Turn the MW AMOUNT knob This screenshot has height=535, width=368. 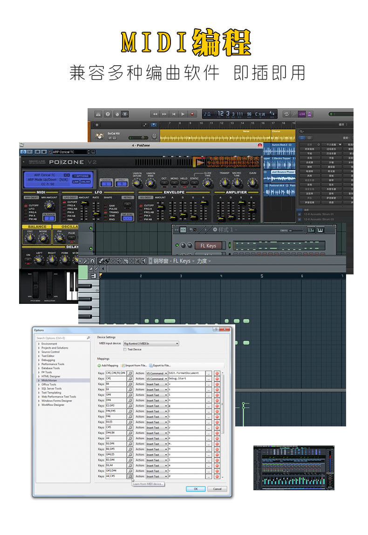(x=49, y=206)
